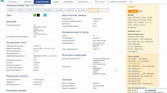The height and width of the screenshot is (93, 167).
Task: Switch models filter to Все
Action: pyautogui.click(x=140, y=11)
